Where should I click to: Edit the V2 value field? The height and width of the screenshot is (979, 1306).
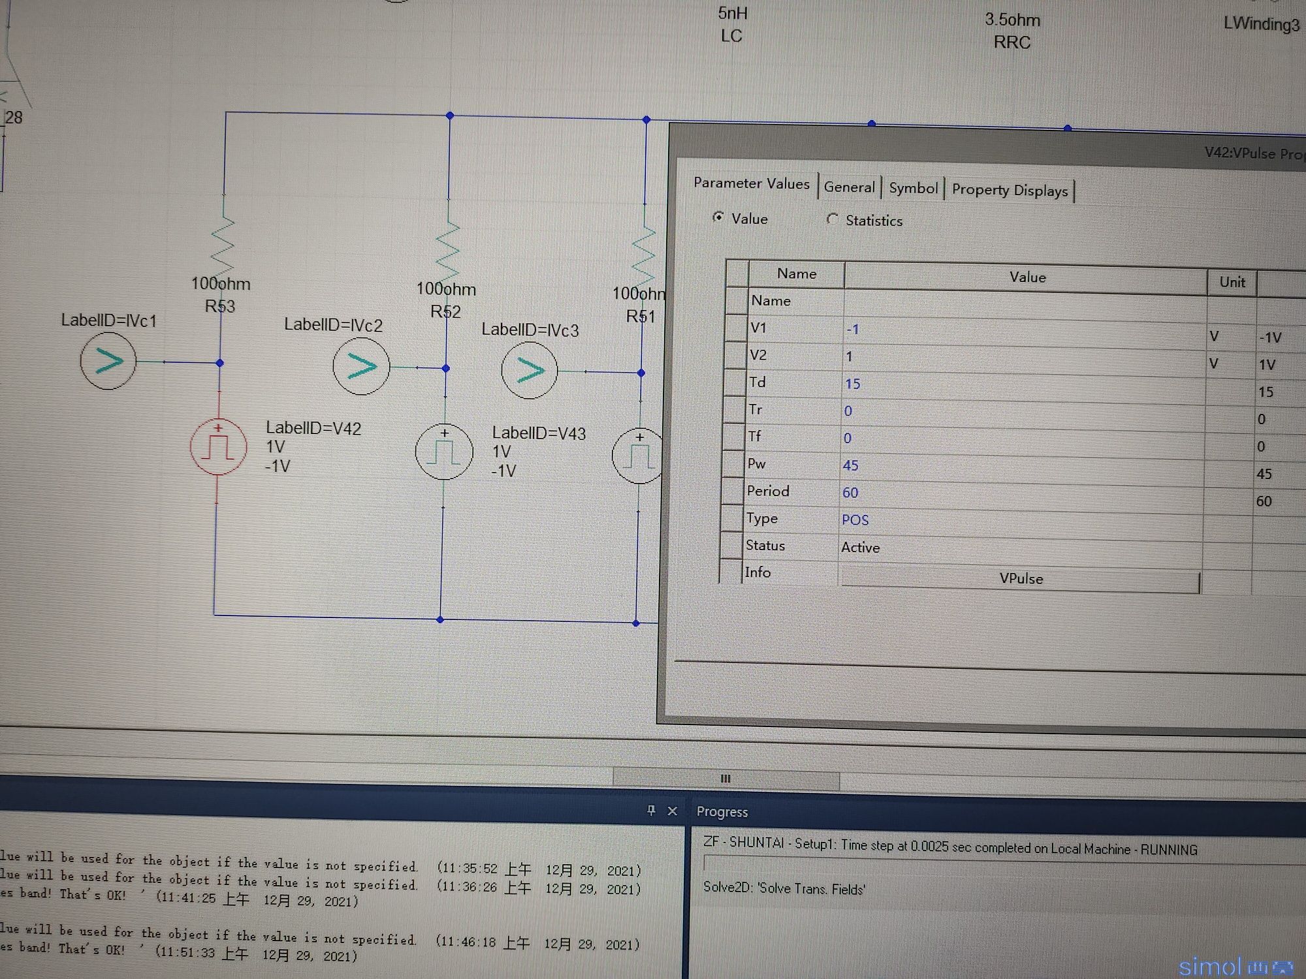(1024, 359)
